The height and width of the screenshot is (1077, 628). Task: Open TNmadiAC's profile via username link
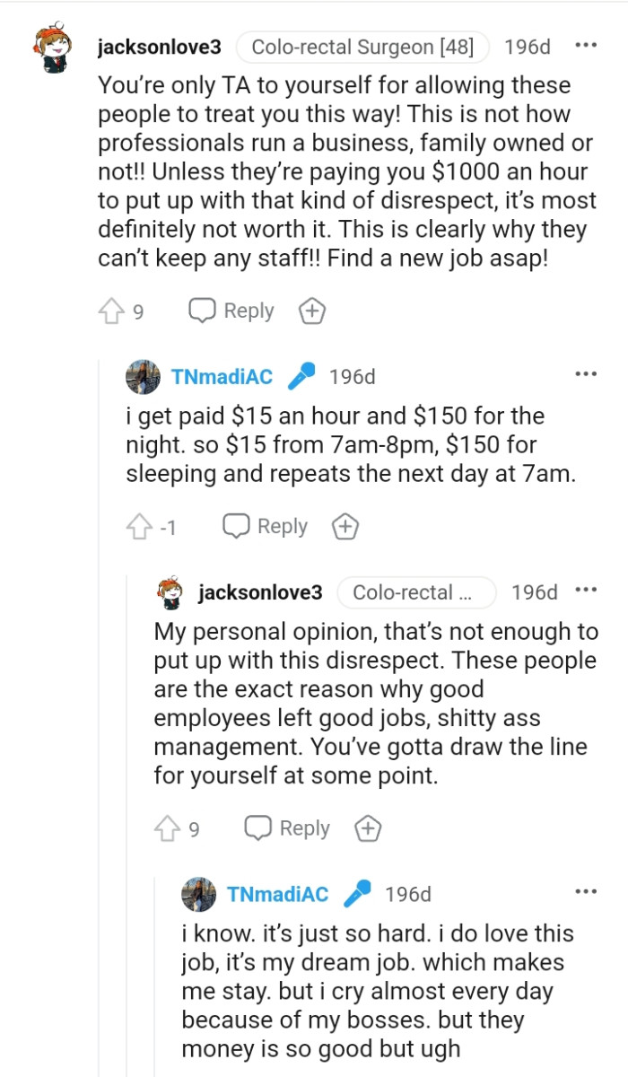(x=222, y=376)
